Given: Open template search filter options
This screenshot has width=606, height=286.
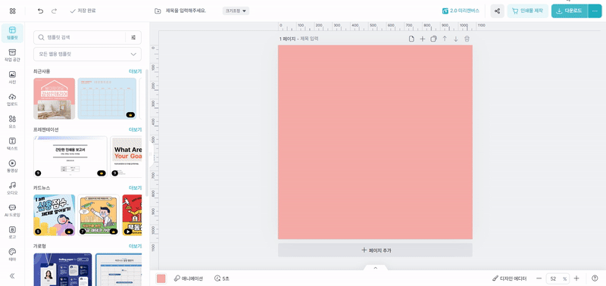Looking at the screenshot, I should click(x=133, y=37).
